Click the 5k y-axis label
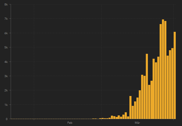Image resolution: width=182 pixels, height=126 pixels. 6,47
